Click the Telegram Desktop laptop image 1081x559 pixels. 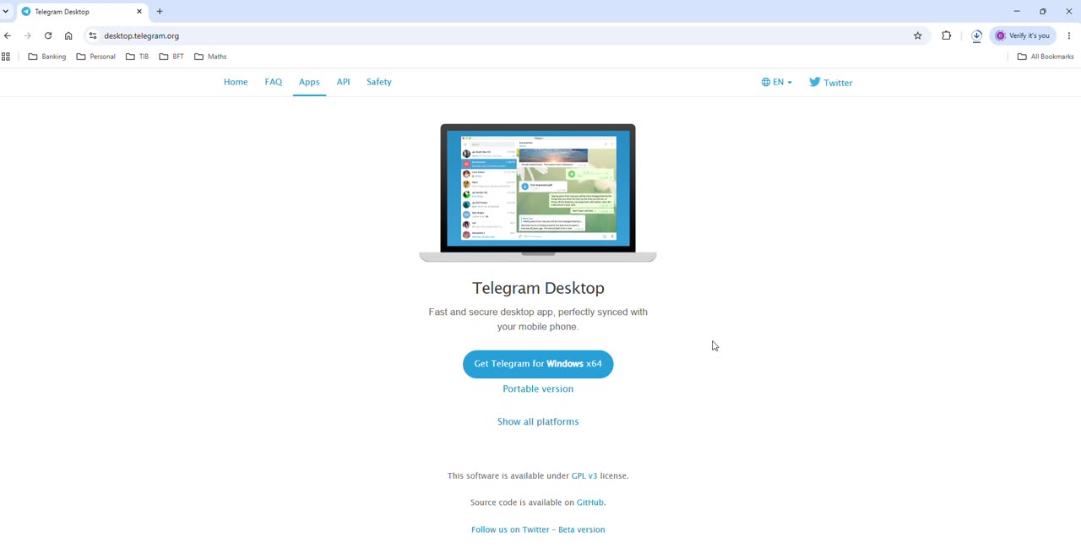pos(538,193)
